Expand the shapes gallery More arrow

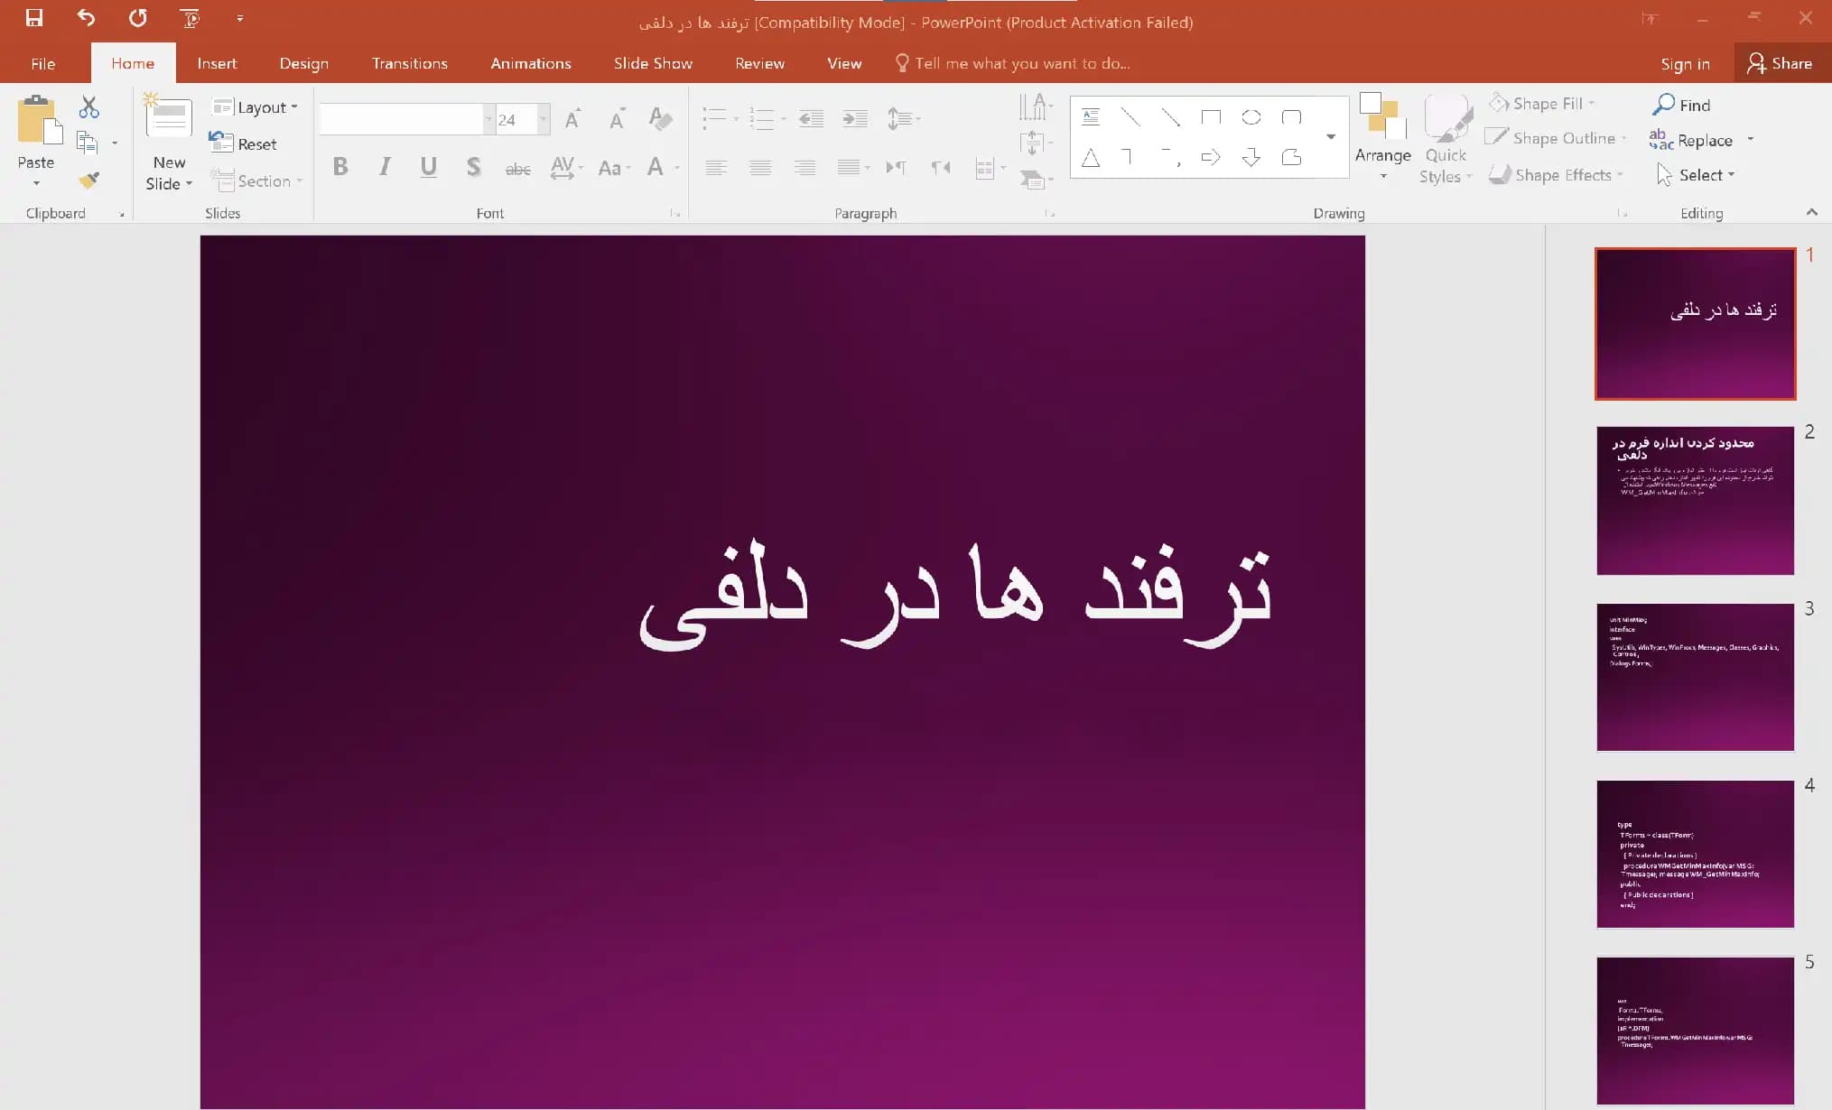pyautogui.click(x=1330, y=137)
